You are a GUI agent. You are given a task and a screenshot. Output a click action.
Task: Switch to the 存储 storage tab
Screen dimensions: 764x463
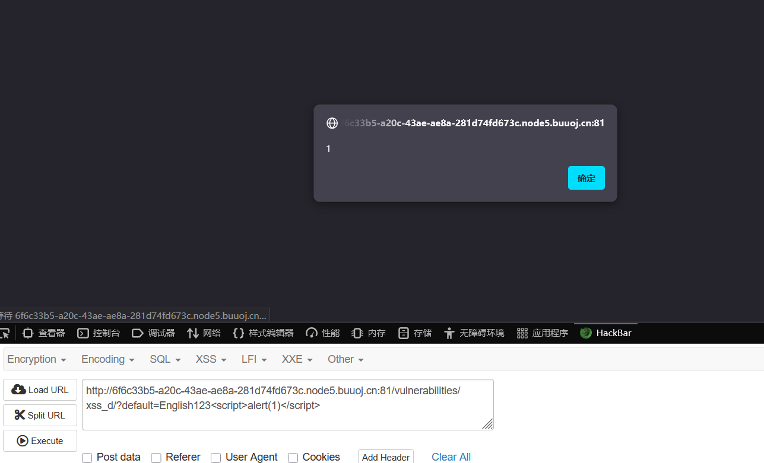(x=415, y=333)
